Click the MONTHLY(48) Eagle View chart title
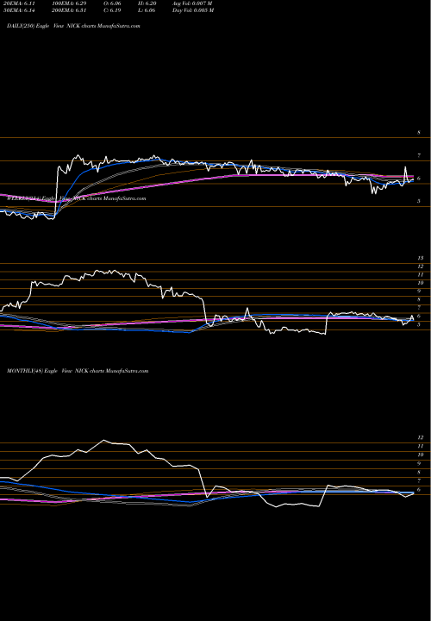The width and height of the screenshot is (431, 621). [78, 371]
